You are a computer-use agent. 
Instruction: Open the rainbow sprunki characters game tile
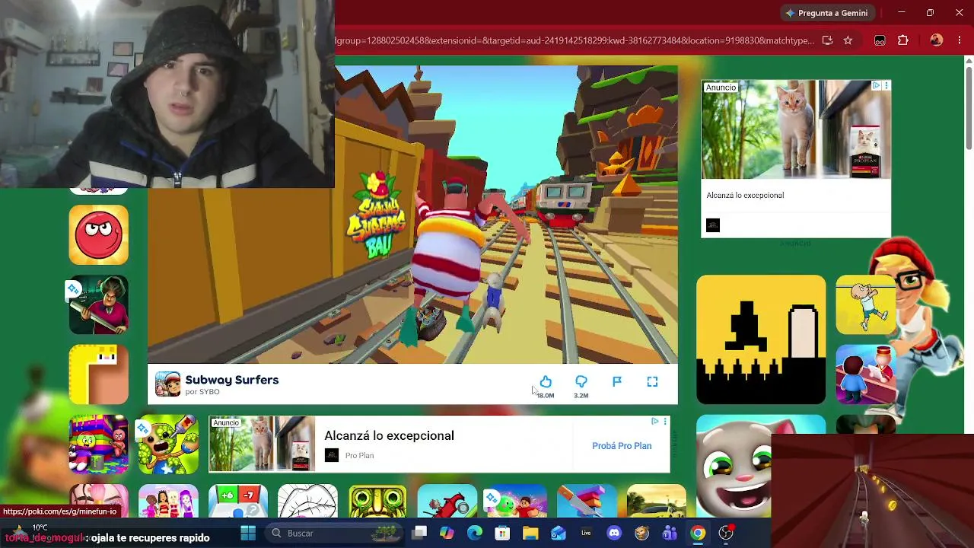coord(99,444)
